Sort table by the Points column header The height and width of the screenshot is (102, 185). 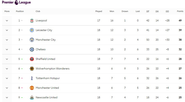[x=180, y=11]
